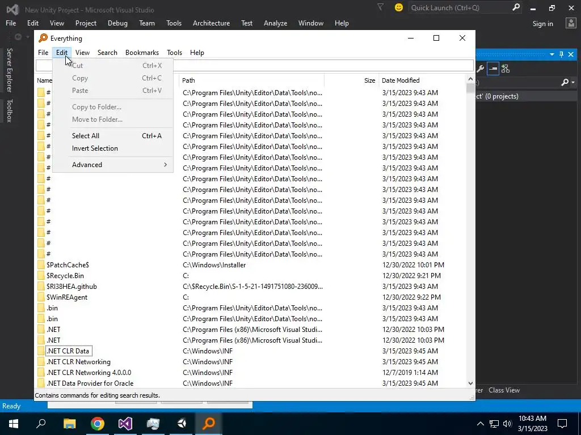Viewport: 581px width, 435px height.
Task: Click the folder icon of $WinREAgent row
Action: (x=41, y=297)
